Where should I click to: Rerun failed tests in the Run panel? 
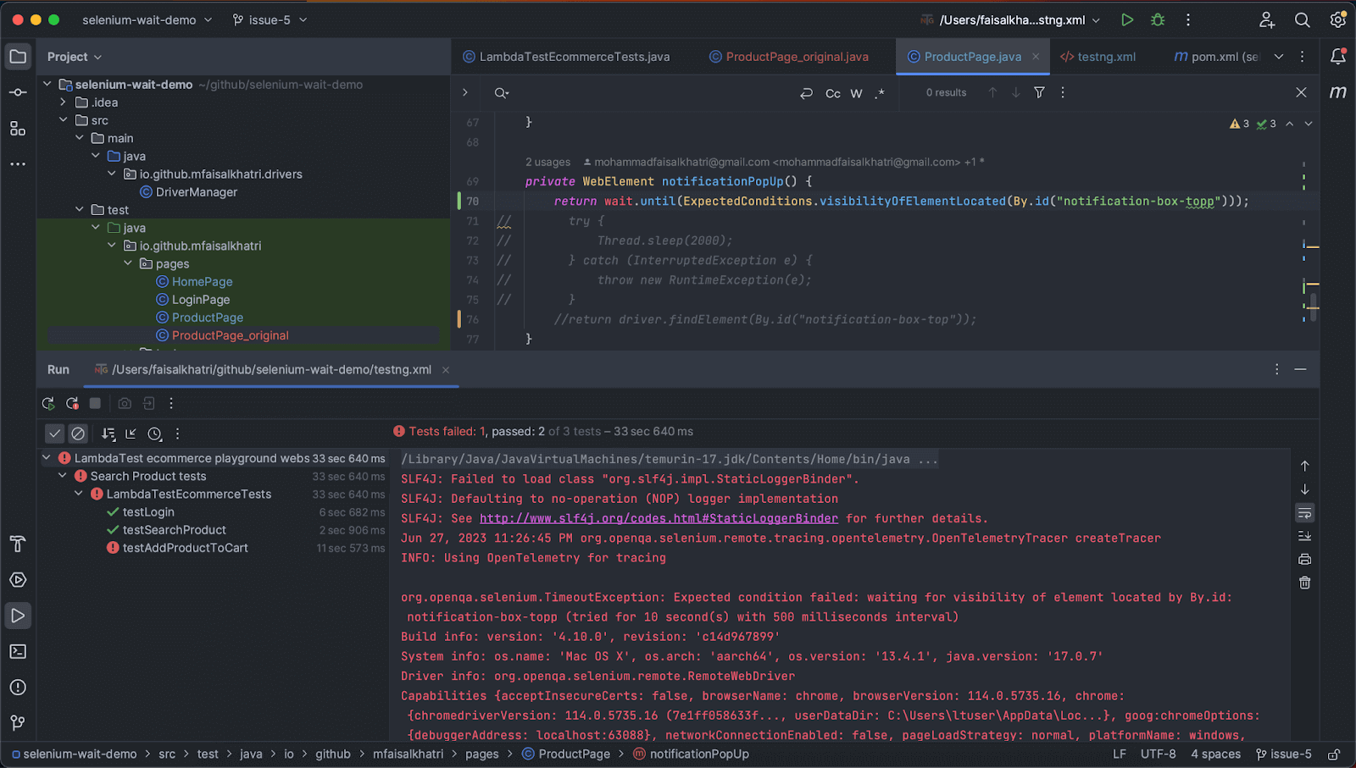click(72, 404)
